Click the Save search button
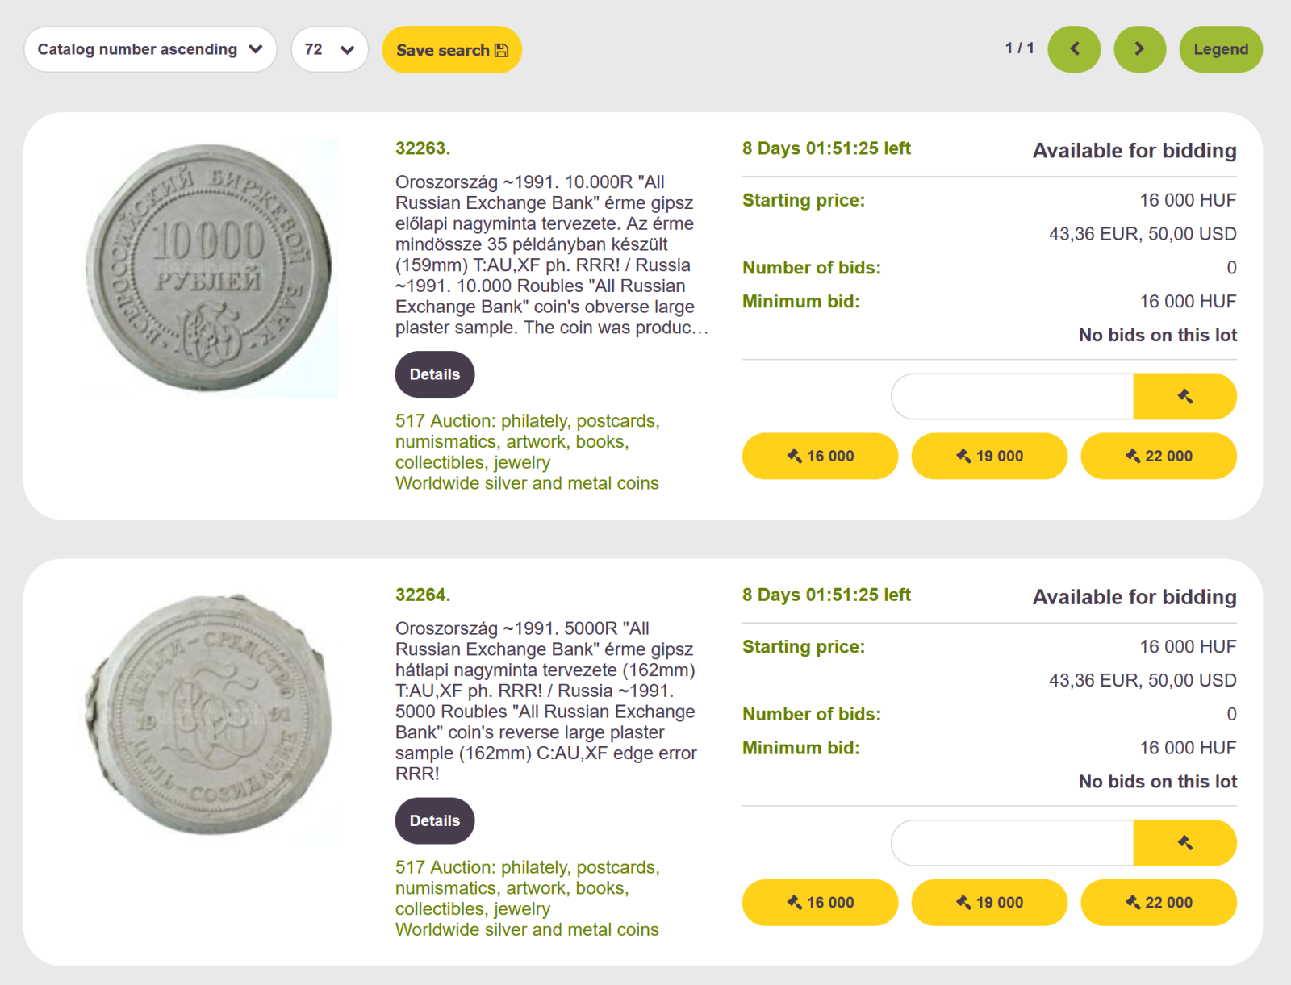The image size is (1291, 985). (452, 50)
